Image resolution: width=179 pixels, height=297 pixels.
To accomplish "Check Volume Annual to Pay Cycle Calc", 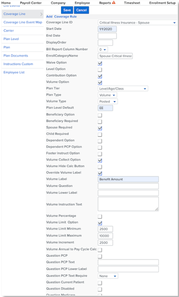I will tap(100, 250).
